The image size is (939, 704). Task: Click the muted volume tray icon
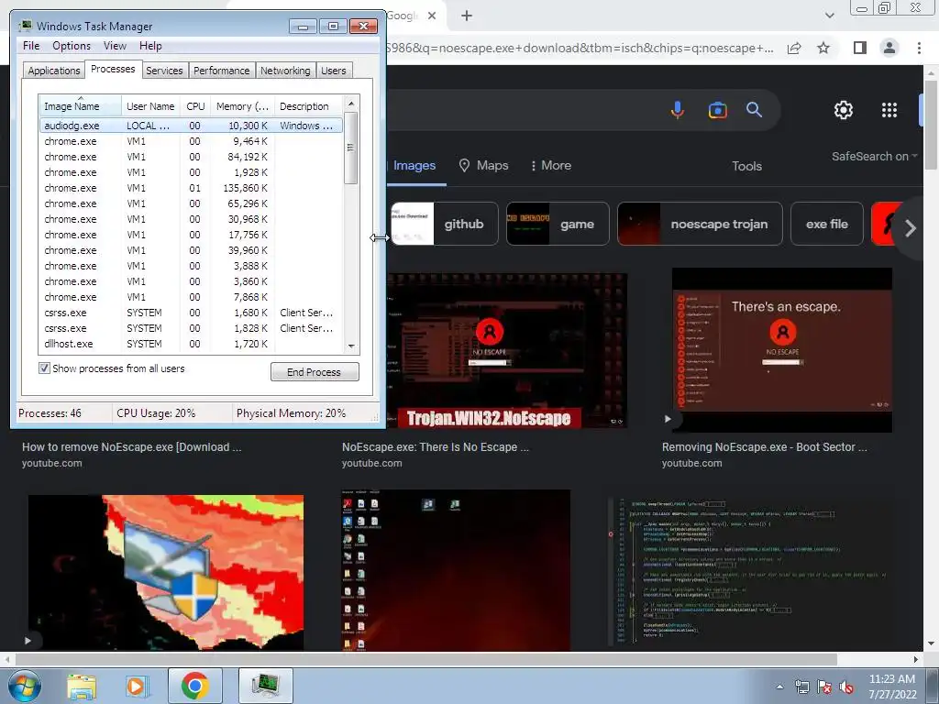pyautogui.click(x=846, y=687)
